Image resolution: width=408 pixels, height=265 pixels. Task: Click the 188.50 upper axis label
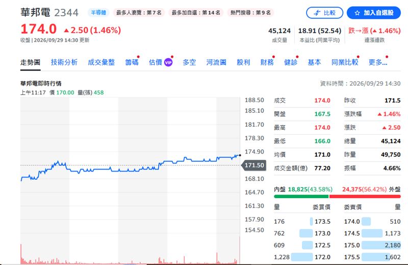coord(254,100)
